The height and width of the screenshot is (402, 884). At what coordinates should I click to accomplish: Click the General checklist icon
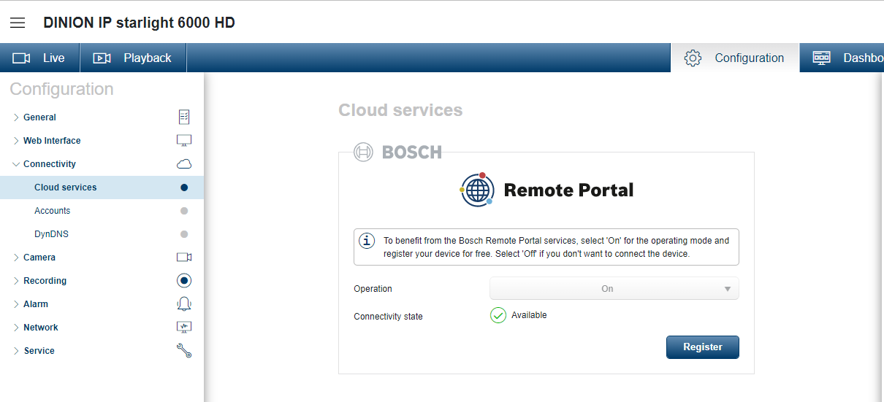tap(184, 117)
